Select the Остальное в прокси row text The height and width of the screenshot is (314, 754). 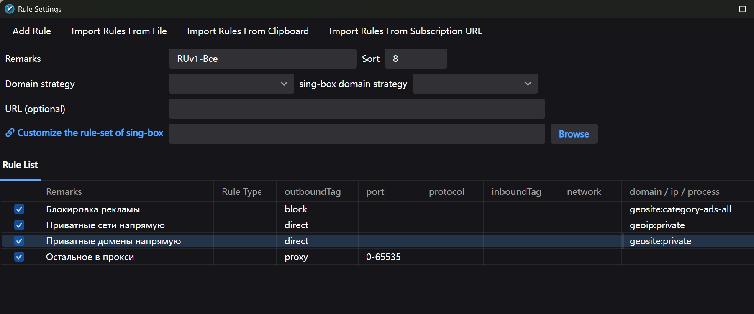[x=90, y=257]
